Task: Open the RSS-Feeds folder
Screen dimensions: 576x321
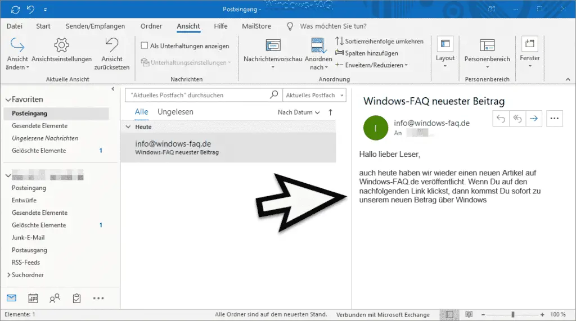Action: coord(26,263)
